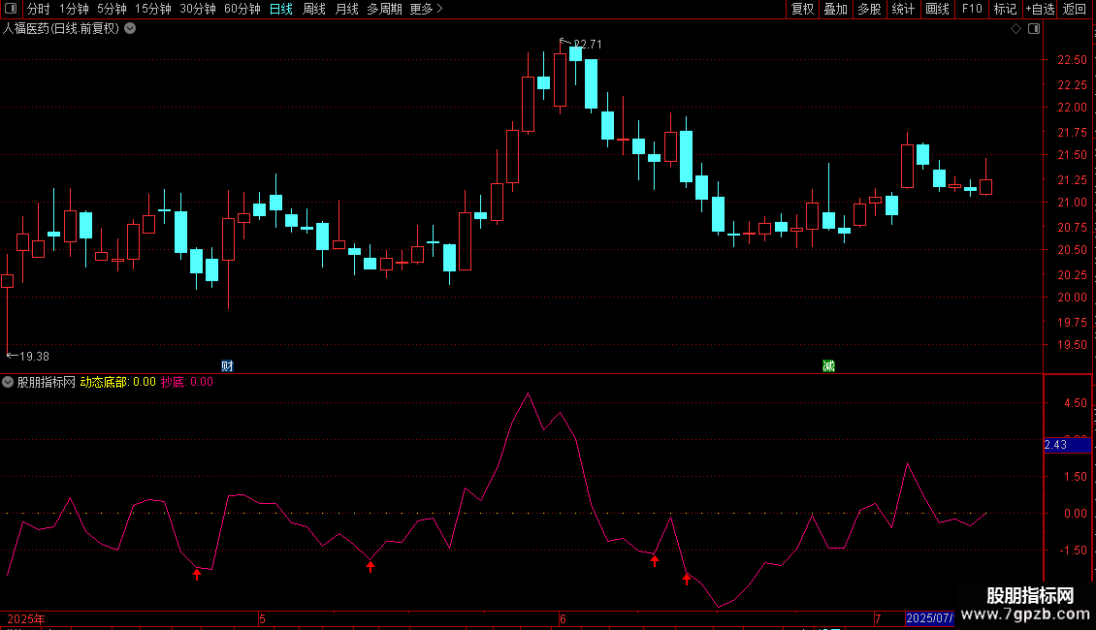Click the 叠加 overlay button
The width and height of the screenshot is (1096, 630).
click(836, 9)
